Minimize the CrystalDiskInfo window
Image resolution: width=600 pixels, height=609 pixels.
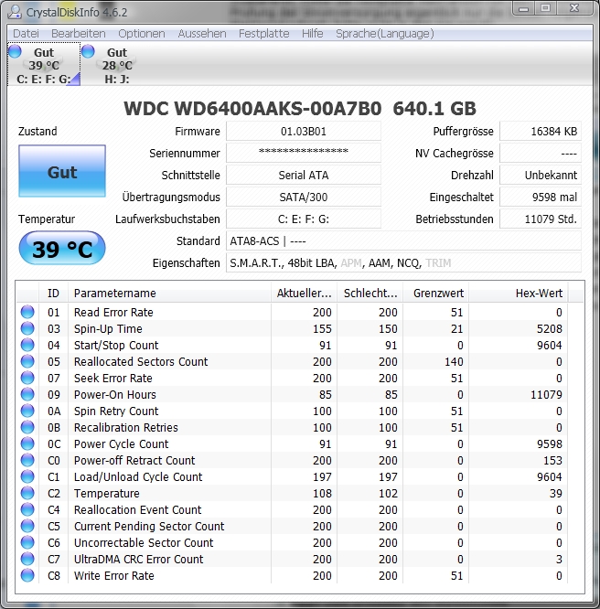(x=523, y=8)
